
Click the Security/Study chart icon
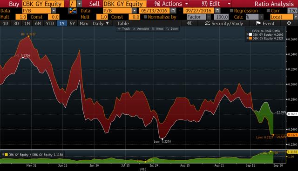tap(207, 23)
